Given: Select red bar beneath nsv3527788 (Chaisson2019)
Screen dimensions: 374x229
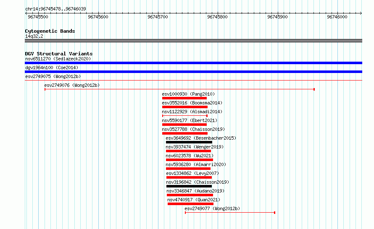Looking at the screenshot, I should pyautogui.click(x=184, y=133).
